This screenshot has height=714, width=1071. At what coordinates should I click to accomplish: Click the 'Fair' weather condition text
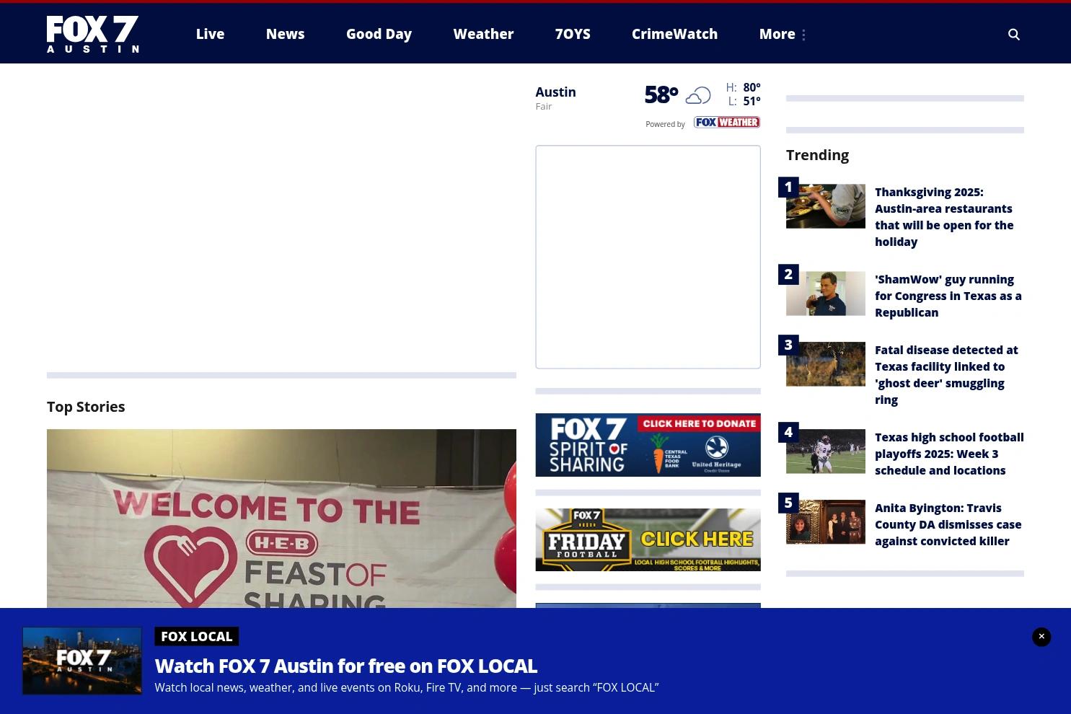[543, 106]
